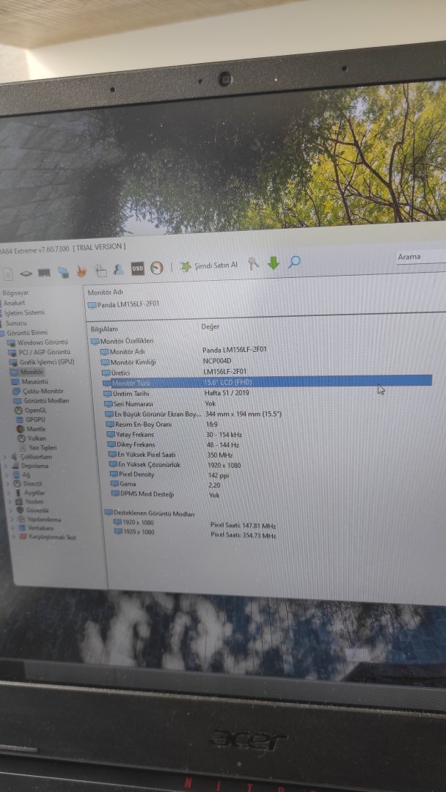Select Görüntü Birimi tree node

click(x=27, y=333)
